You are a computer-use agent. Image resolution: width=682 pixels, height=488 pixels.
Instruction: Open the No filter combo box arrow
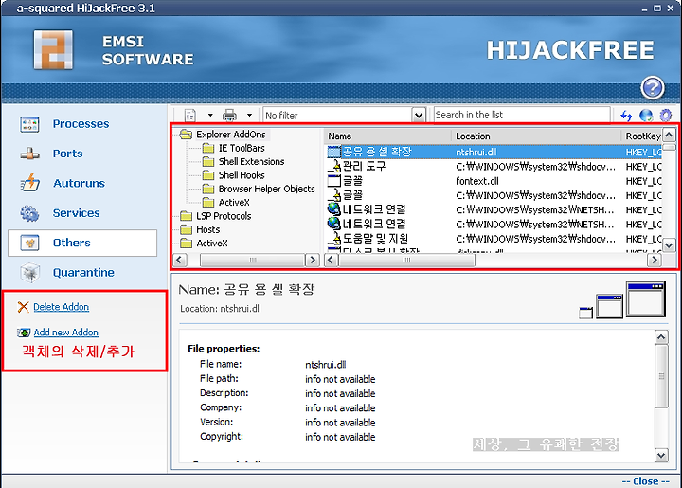pyautogui.click(x=419, y=116)
